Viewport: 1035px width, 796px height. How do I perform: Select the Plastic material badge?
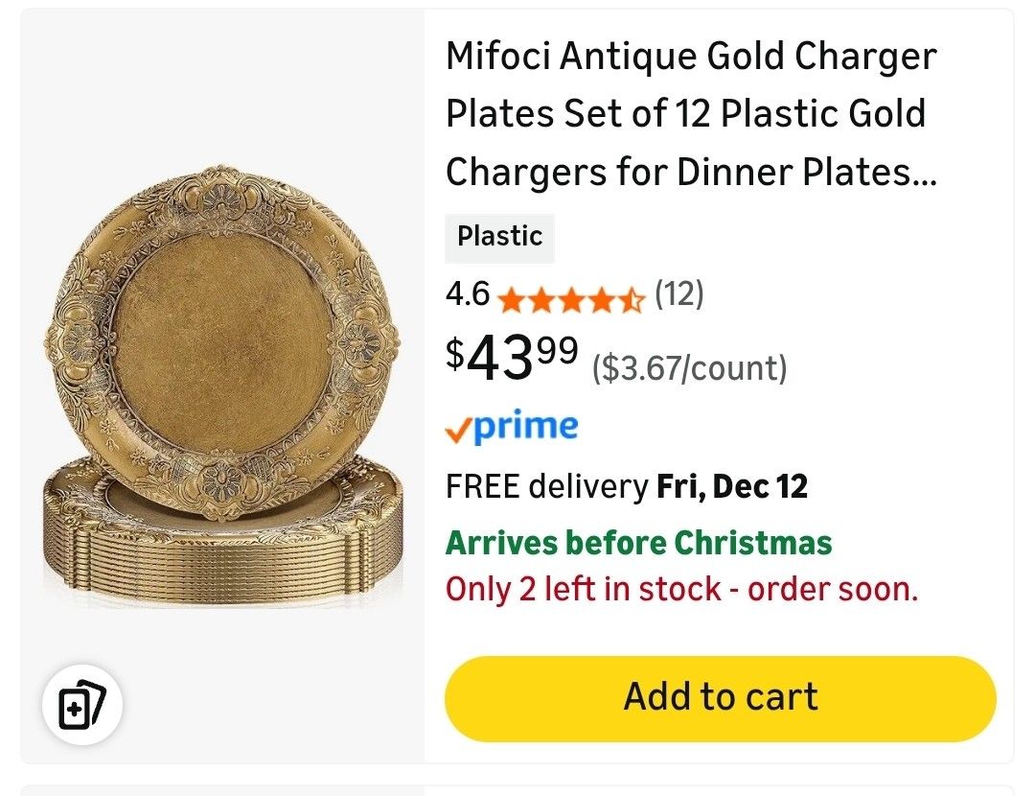[499, 237]
